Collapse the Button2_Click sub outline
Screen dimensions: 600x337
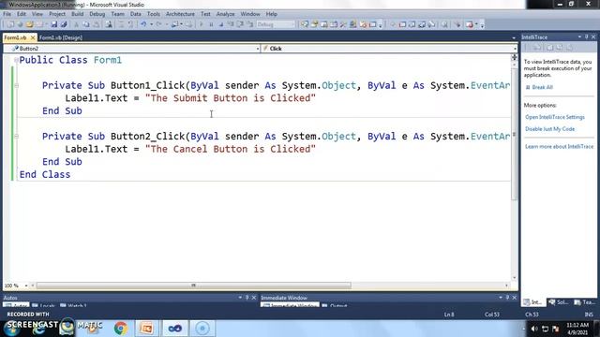point(16,136)
